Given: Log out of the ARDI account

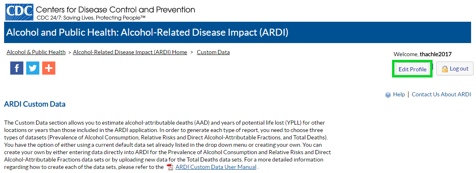Looking at the screenshot, I should click(455, 69).
